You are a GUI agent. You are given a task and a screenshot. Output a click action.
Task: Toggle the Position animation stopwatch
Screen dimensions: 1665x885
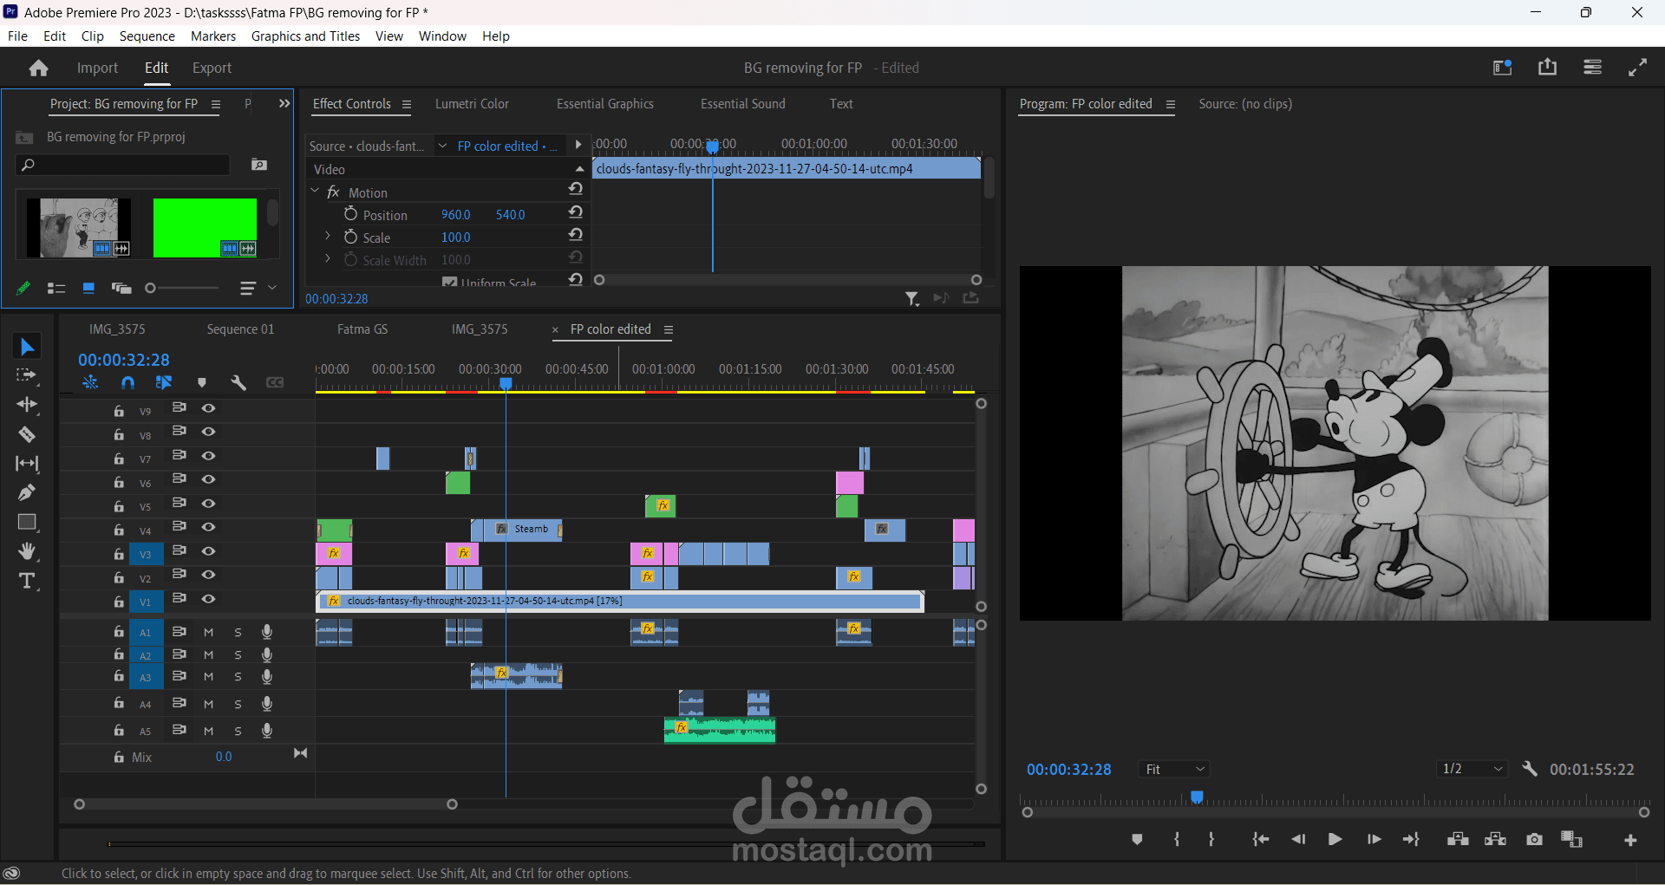[x=350, y=213]
